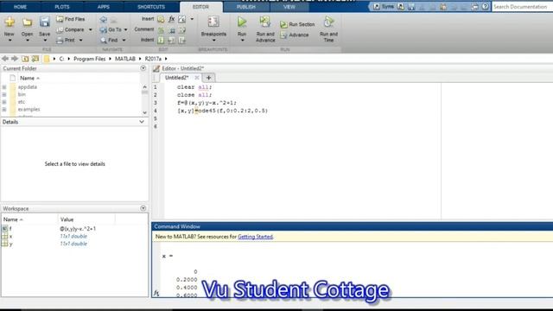This screenshot has height=311, width=553.
Task: Open the Compare dropdown arrow
Action: (90, 30)
